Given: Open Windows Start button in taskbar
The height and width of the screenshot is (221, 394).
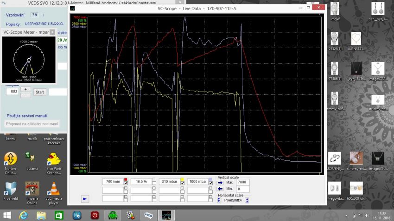Looking at the screenshot, I should 7,215.
